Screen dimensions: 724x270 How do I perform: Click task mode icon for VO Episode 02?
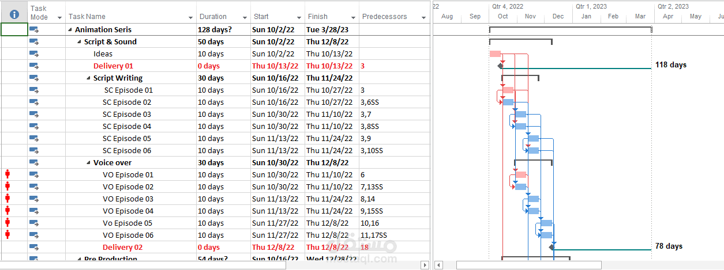[x=34, y=187]
